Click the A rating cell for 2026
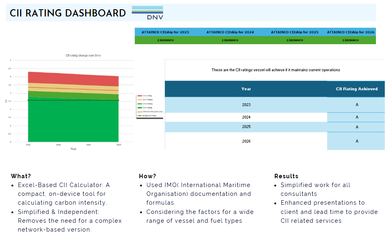Screen dimensions: 386x236 click(x=357, y=141)
